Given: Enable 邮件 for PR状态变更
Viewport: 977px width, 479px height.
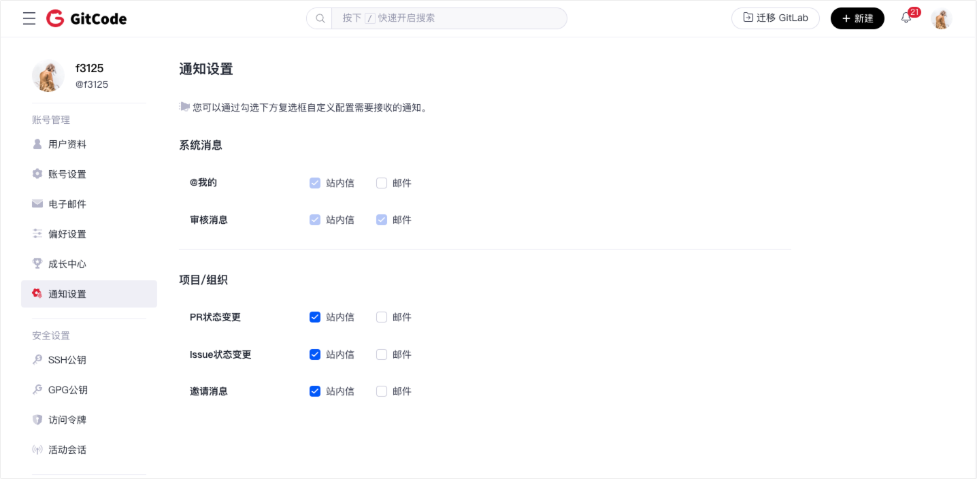Looking at the screenshot, I should click(x=382, y=317).
